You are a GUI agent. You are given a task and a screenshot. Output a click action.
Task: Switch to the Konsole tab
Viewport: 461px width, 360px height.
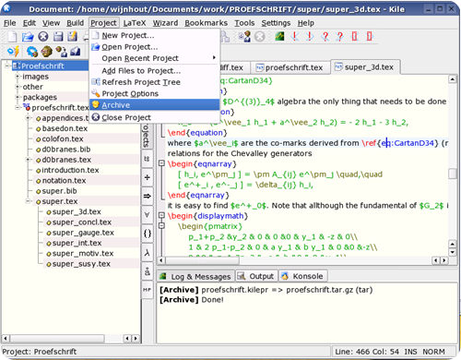click(303, 276)
